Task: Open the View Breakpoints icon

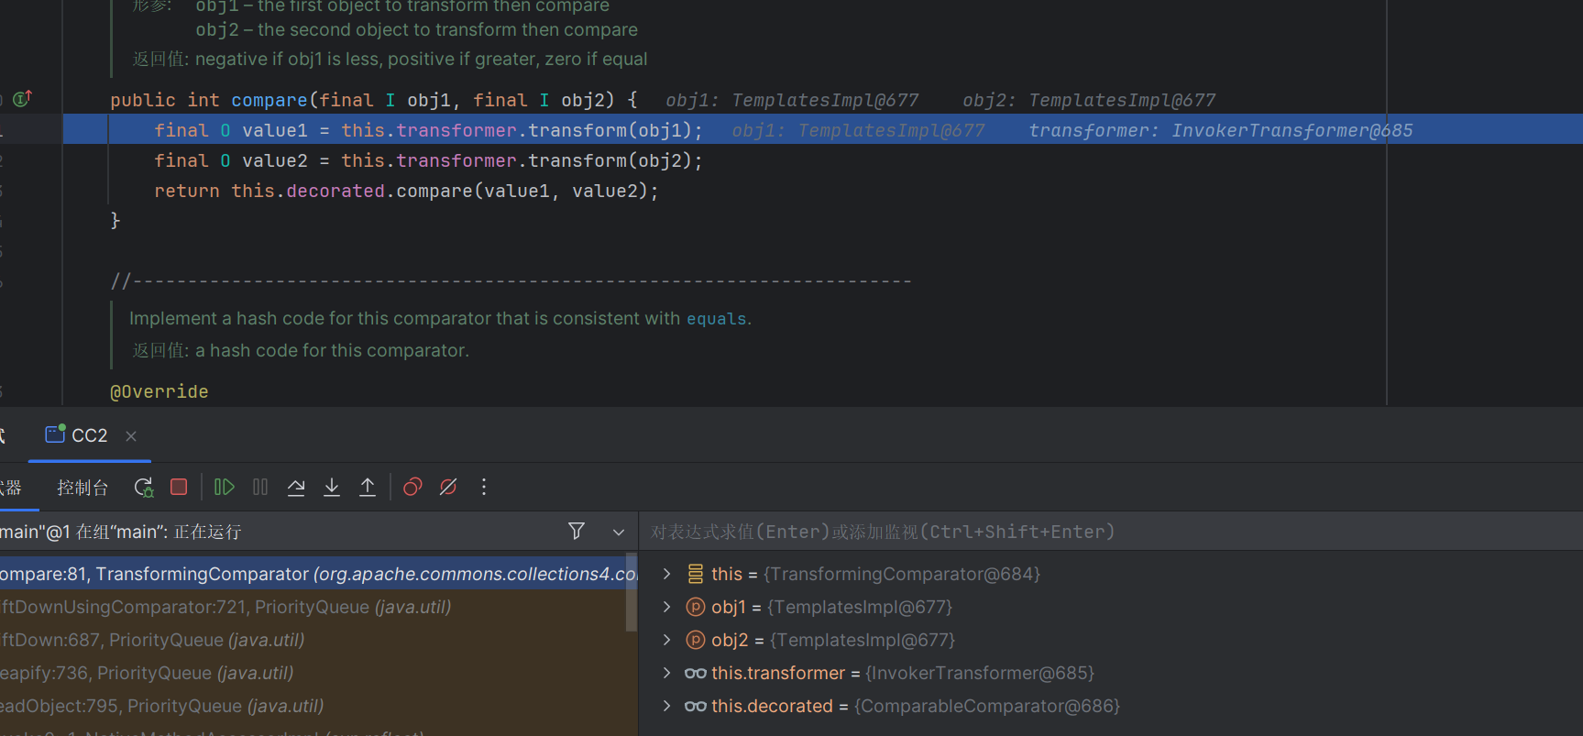Action: point(412,487)
